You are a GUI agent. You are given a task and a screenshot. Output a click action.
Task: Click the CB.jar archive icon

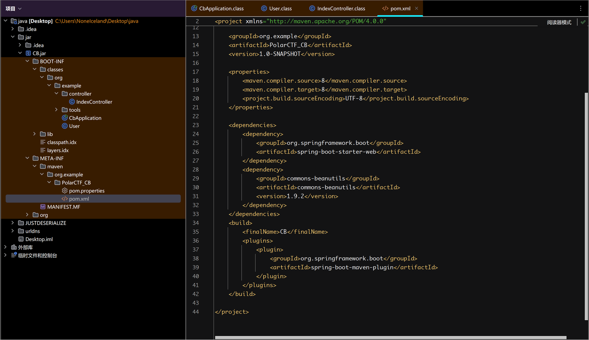28,53
